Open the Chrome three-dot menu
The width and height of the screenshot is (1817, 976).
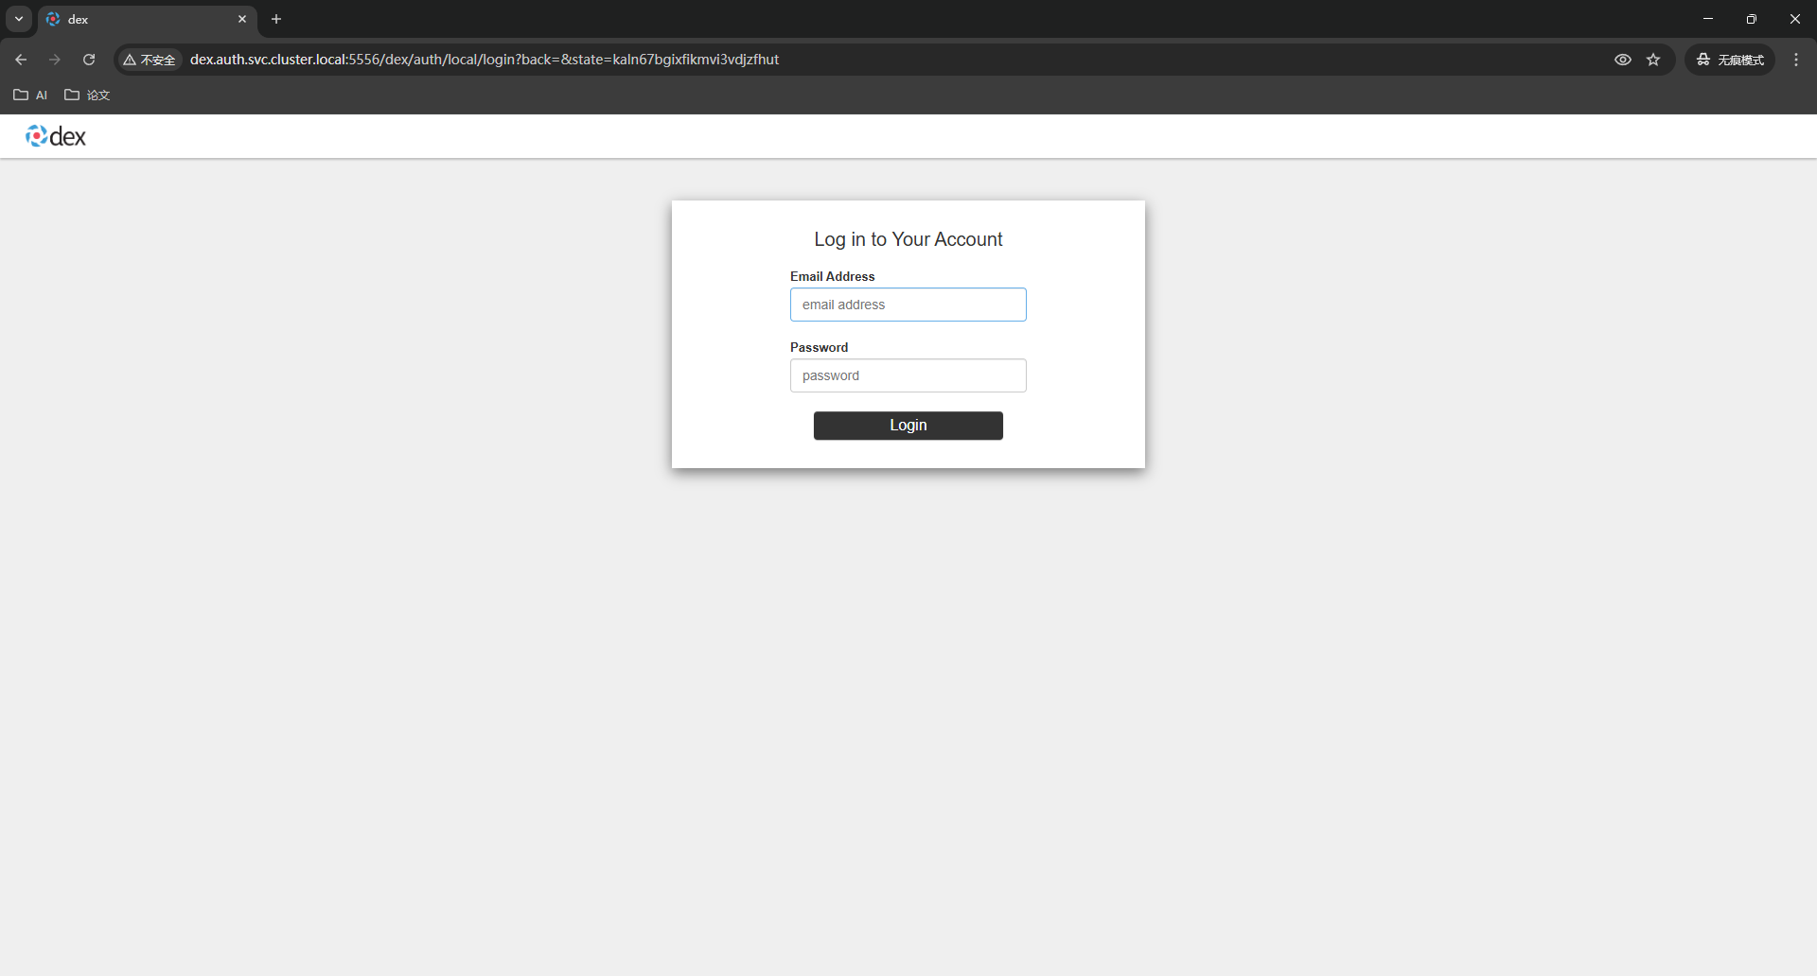pos(1796,60)
